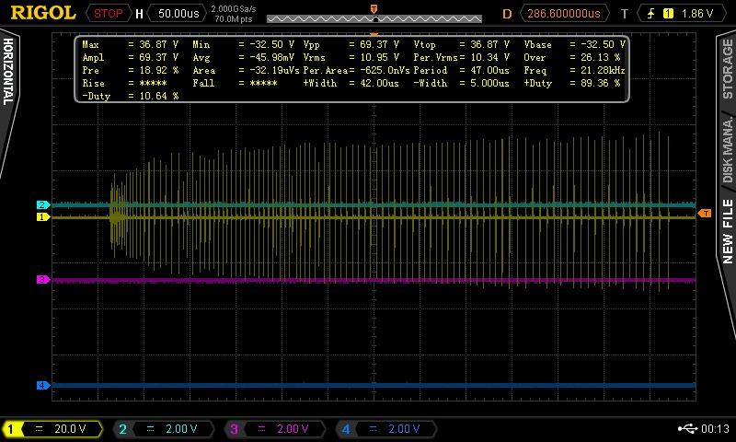Click the trigger source channel 1 badge
This screenshot has height=442, width=736.
point(668,14)
